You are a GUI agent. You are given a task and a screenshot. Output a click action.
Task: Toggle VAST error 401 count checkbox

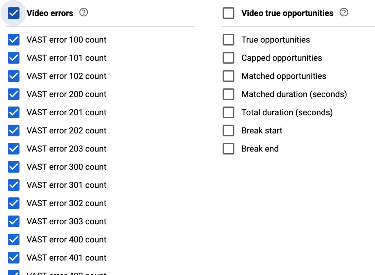coord(14,257)
